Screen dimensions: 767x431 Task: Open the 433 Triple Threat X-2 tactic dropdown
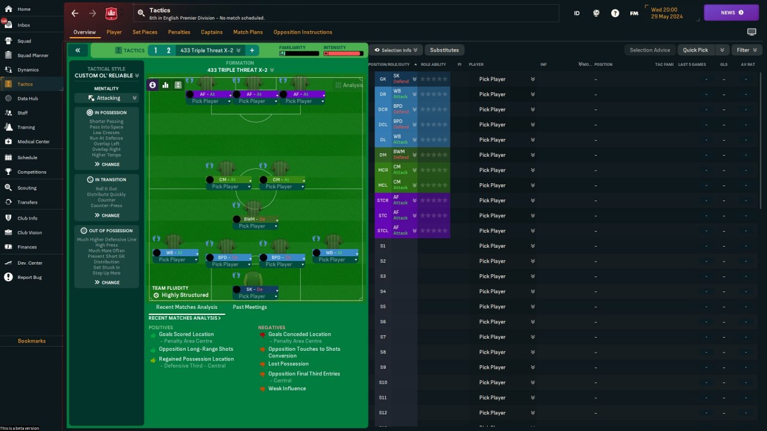tap(210, 50)
